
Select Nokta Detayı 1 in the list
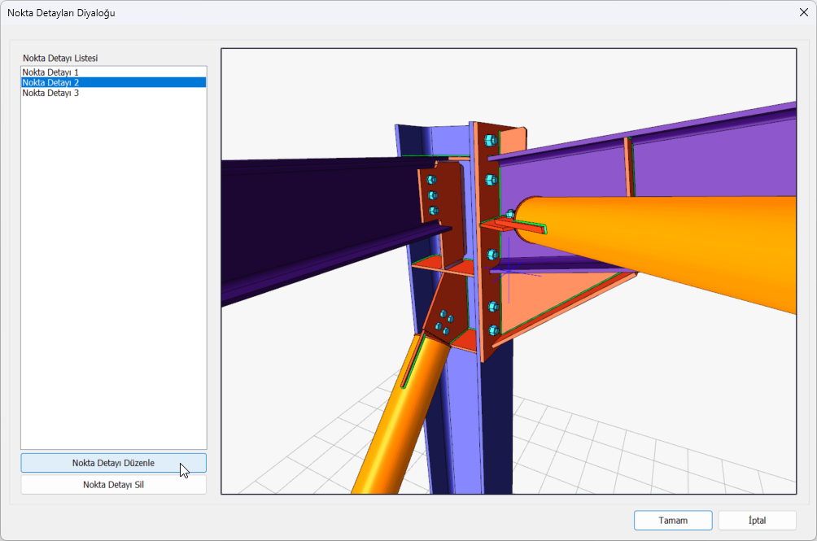pyautogui.click(x=50, y=72)
